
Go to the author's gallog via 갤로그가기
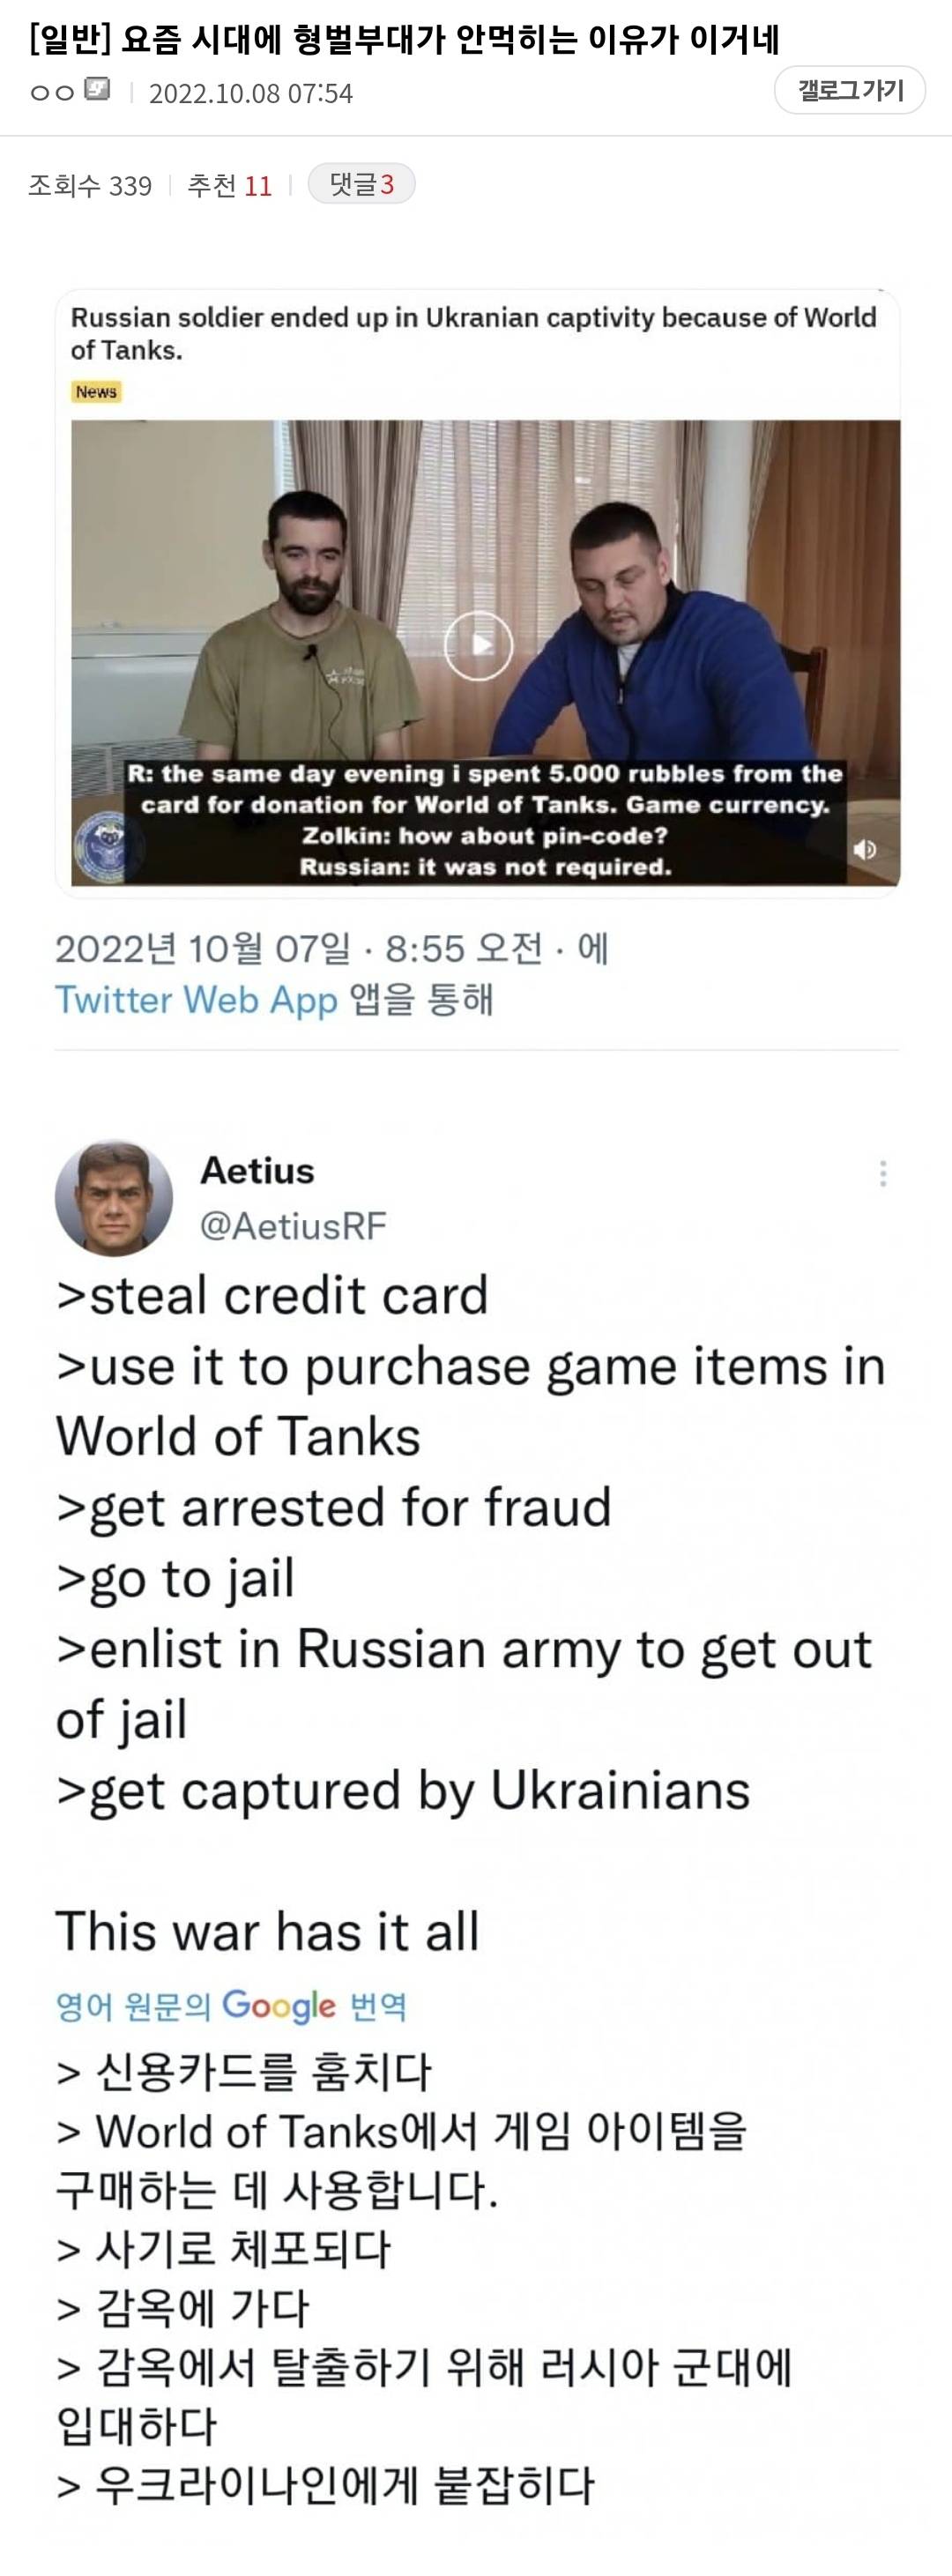[850, 91]
